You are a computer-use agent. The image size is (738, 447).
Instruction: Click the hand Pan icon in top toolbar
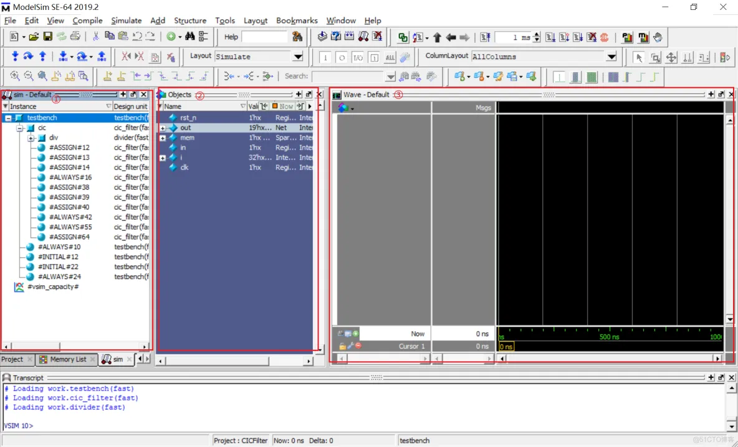(658, 37)
